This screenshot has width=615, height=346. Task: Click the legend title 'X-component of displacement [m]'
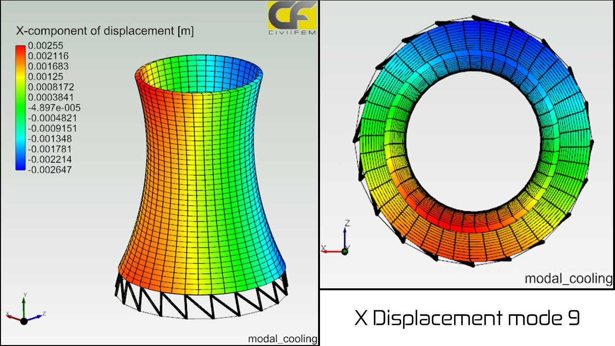click(105, 31)
